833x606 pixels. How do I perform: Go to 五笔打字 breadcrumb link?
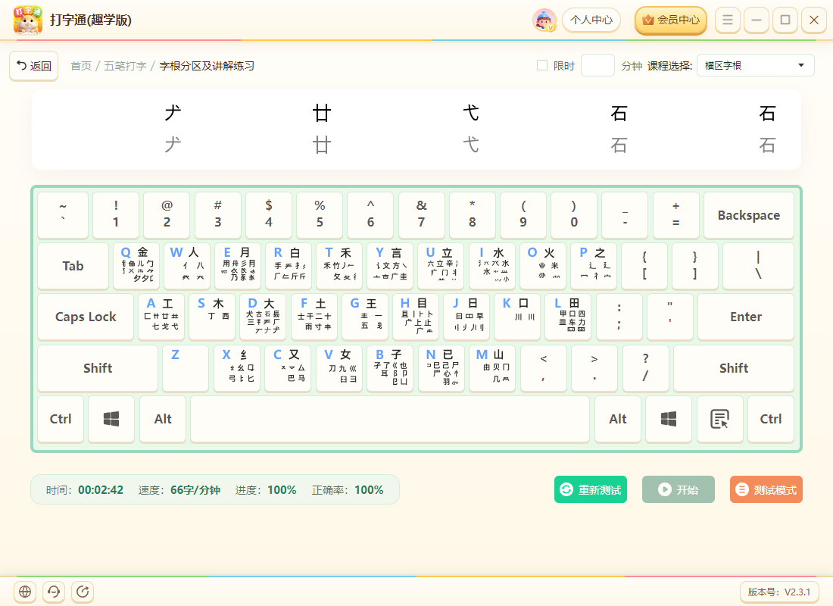coord(125,66)
